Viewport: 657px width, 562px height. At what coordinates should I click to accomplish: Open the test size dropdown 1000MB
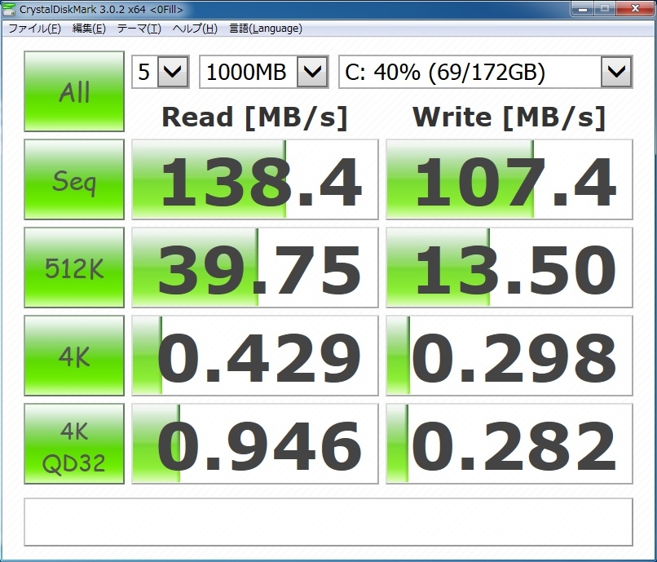click(263, 72)
